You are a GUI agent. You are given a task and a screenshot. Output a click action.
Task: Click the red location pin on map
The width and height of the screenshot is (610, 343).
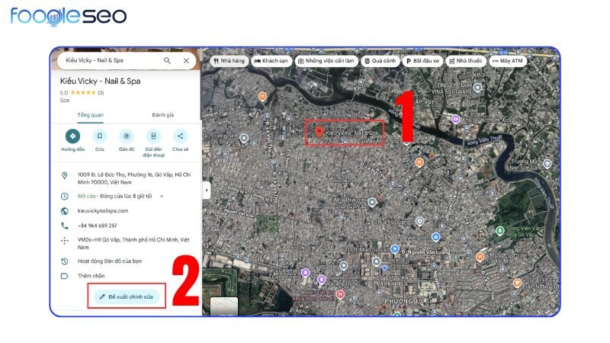(317, 132)
